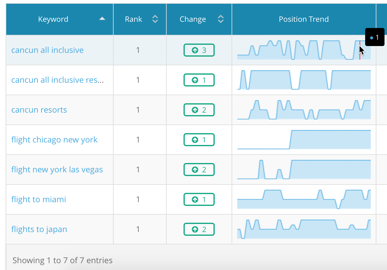
Task: Click change badge for cancun resorts
Action: [x=199, y=110]
